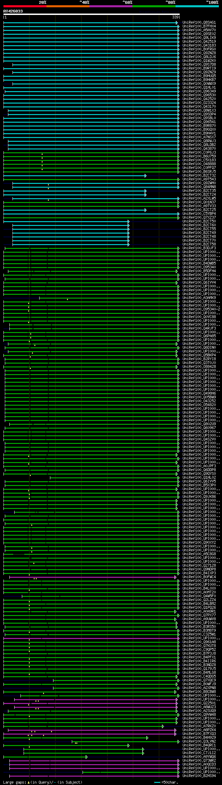Select label UniRef100_C0P6J3
This screenshot has width=222, height=785.
point(199,153)
